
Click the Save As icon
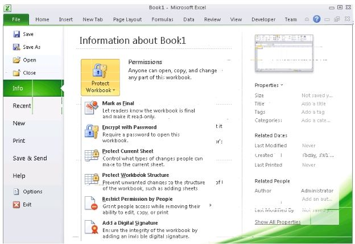(16, 47)
